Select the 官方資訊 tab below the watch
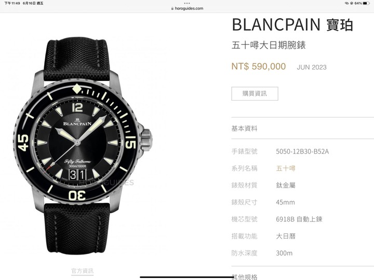The image size is (374, 280). point(82,271)
